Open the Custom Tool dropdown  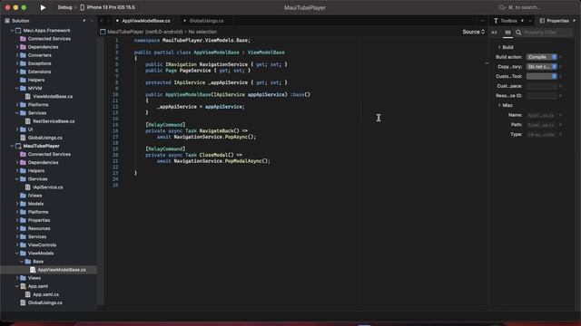(541, 76)
